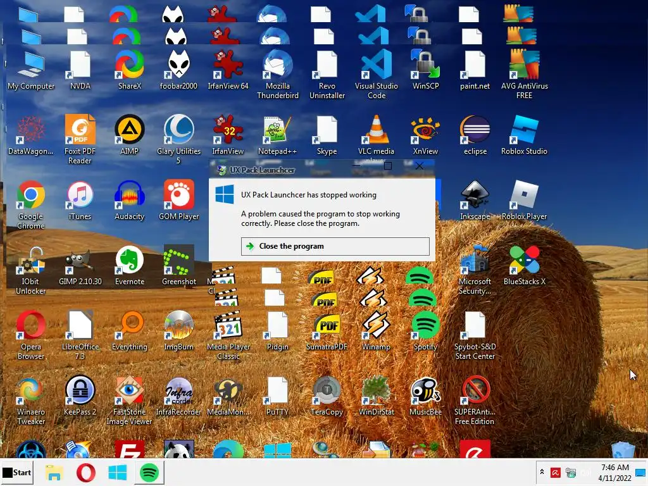The height and width of the screenshot is (486, 648).
Task: Open the NVDA desktop shortcut
Action: [x=80, y=71]
